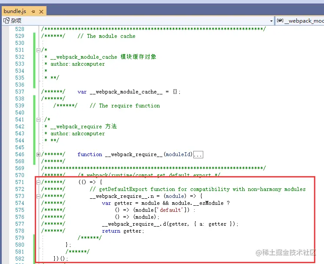
Task: Click "return getter;" on line 578
Action: coord(123,231)
